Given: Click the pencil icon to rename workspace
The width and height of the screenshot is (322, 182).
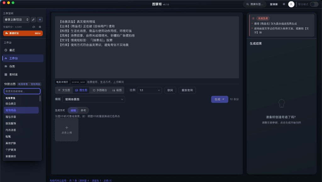Looking at the screenshot, I should pyautogui.click(x=33, y=19).
